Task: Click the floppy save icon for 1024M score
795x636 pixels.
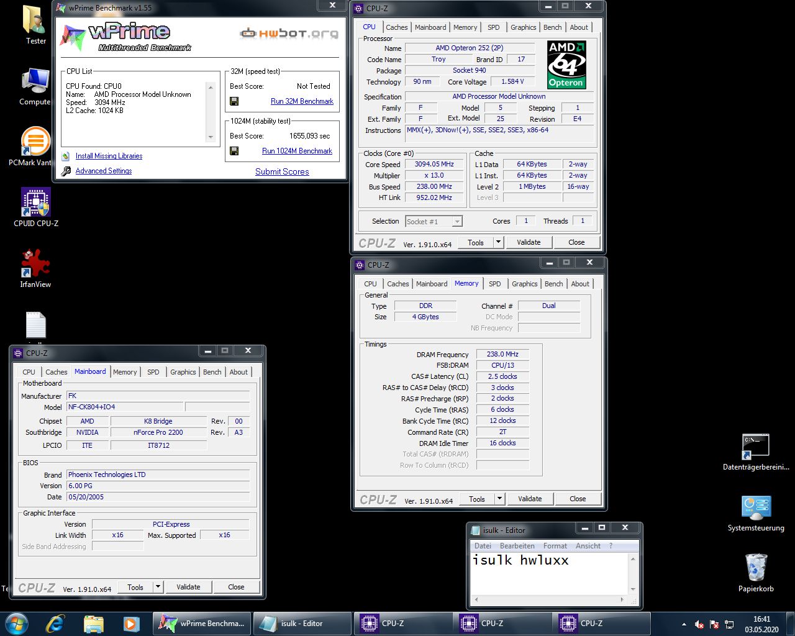Action: (x=234, y=151)
